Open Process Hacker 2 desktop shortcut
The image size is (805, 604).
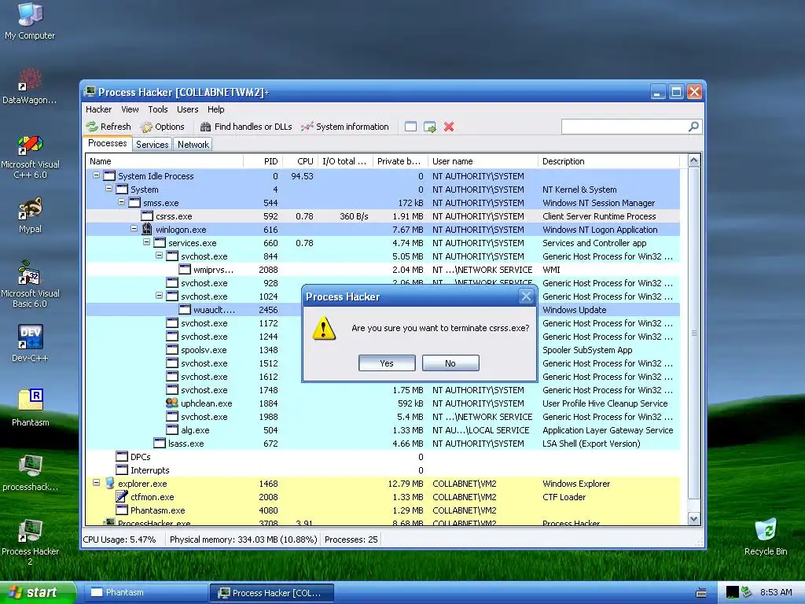[30, 543]
